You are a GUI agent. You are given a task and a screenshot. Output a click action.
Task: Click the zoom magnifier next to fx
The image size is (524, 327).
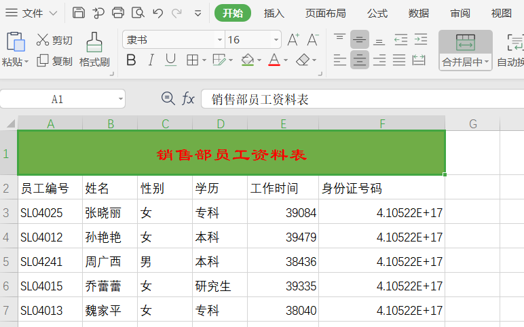[x=168, y=99]
